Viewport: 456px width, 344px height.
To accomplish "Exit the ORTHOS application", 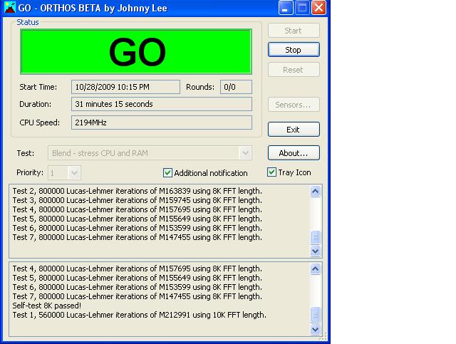I will (294, 130).
